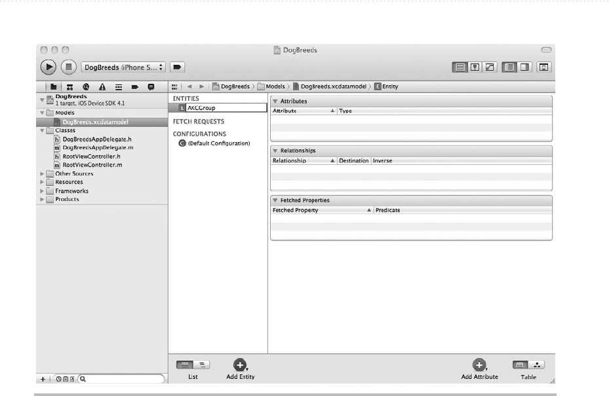The width and height of the screenshot is (609, 396).
Task: Toggle the Utilities pane visibility button
Action: (524, 67)
